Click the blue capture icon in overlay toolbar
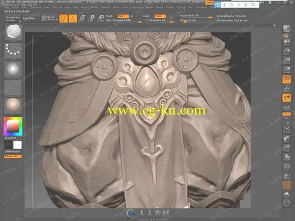This screenshot has height=221, width=295. pos(217,5)
